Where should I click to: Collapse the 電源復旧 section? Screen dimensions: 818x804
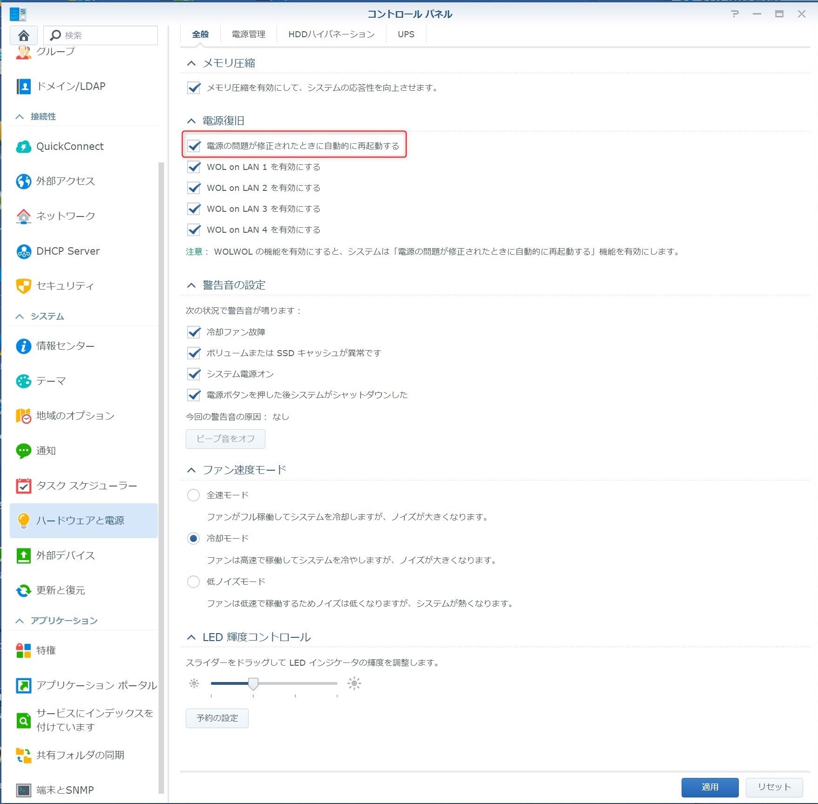[x=191, y=121]
